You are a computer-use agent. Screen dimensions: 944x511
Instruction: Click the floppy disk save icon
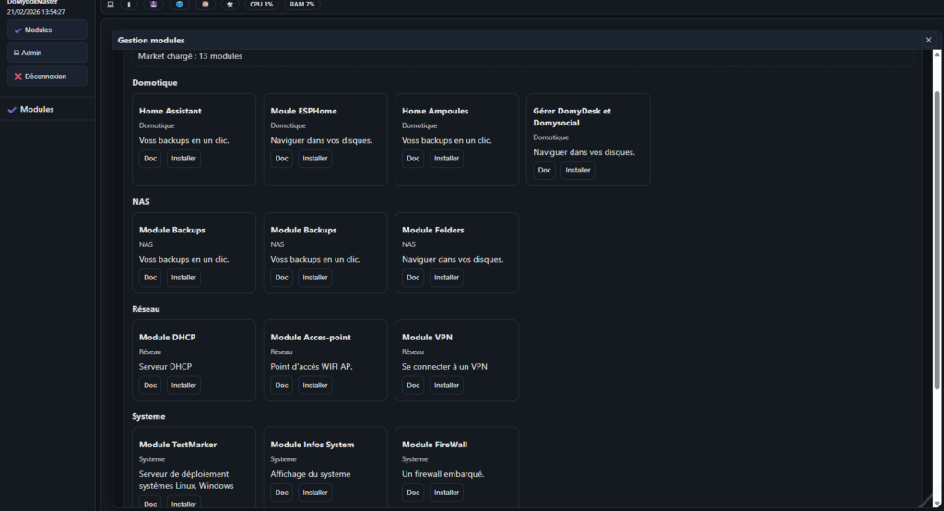[x=153, y=5]
